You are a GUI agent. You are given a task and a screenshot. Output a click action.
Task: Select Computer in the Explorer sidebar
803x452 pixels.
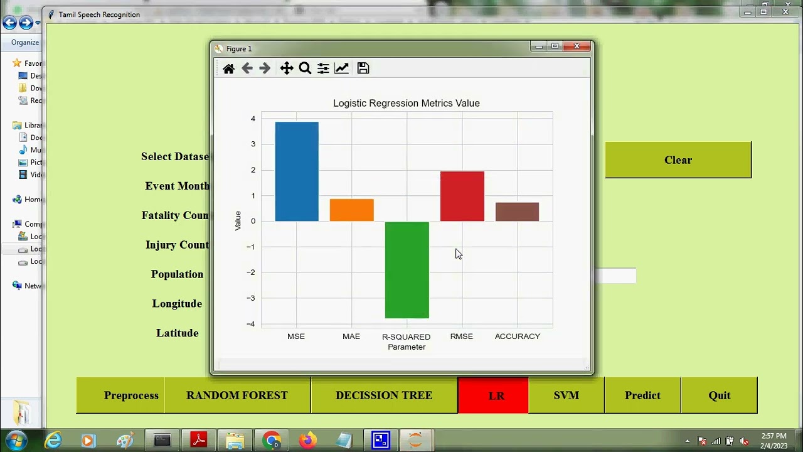pyautogui.click(x=27, y=223)
